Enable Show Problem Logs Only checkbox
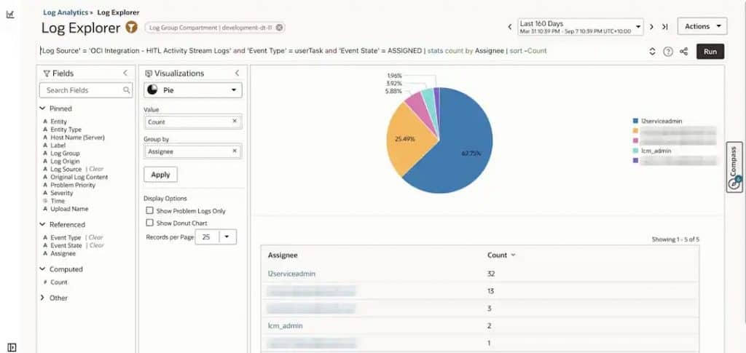746x353 pixels. click(150, 210)
